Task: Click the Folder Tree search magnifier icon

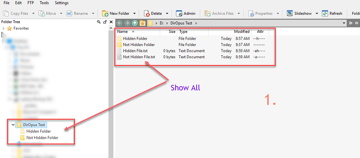Action: (x=99, y=22)
